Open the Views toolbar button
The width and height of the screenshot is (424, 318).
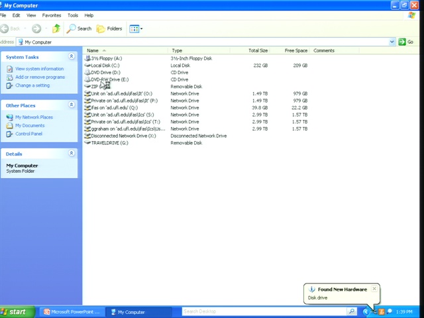(136, 28)
